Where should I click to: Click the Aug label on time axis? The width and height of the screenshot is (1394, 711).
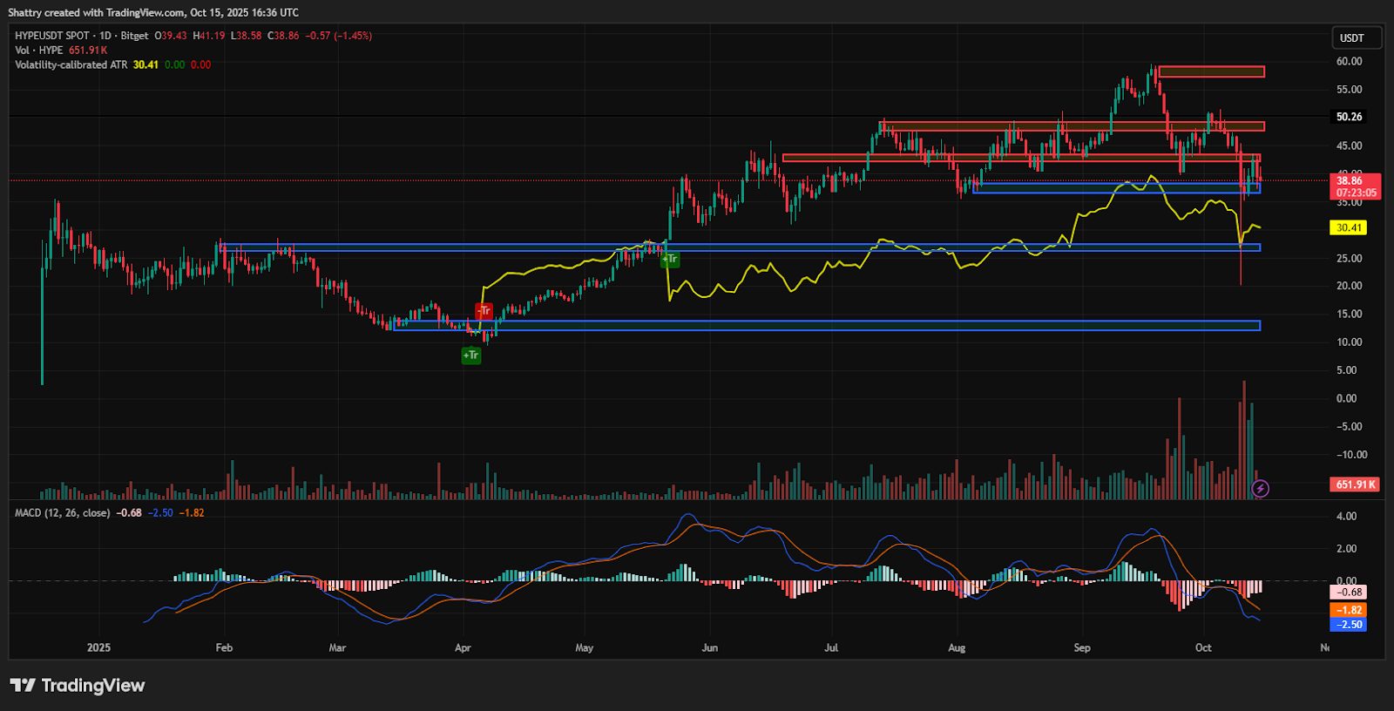[x=957, y=648]
